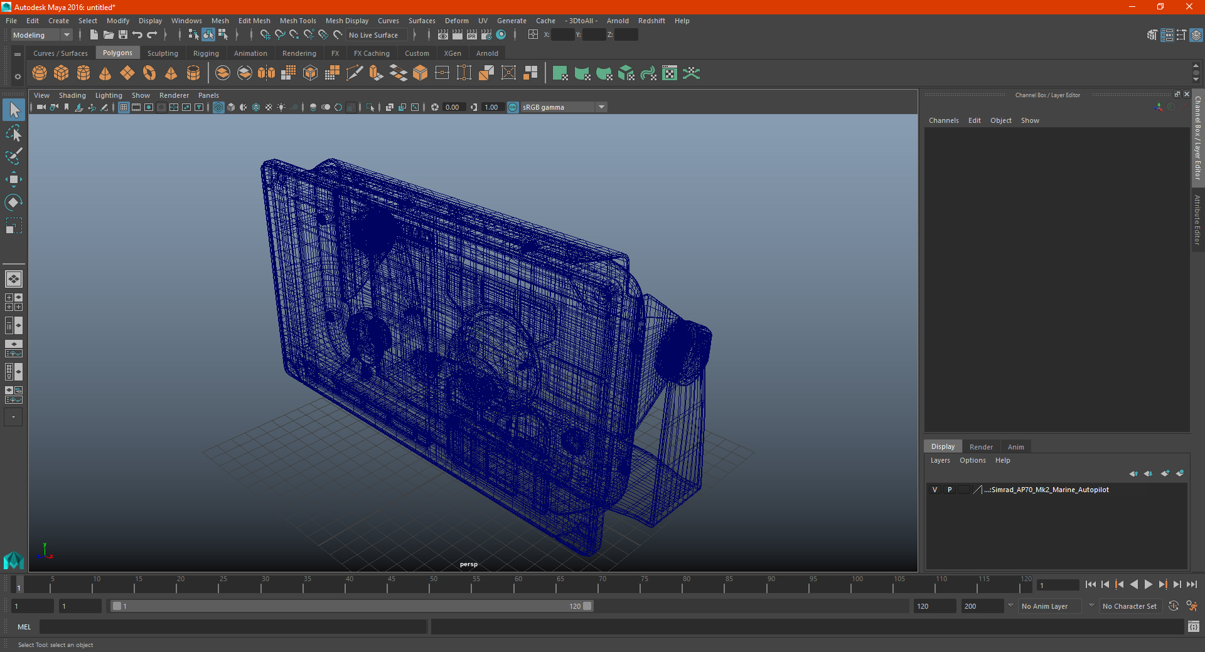Open Animation Preferences icon near Character Set
This screenshot has height=652, width=1205.
pyautogui.click(x=1192, y=606)
